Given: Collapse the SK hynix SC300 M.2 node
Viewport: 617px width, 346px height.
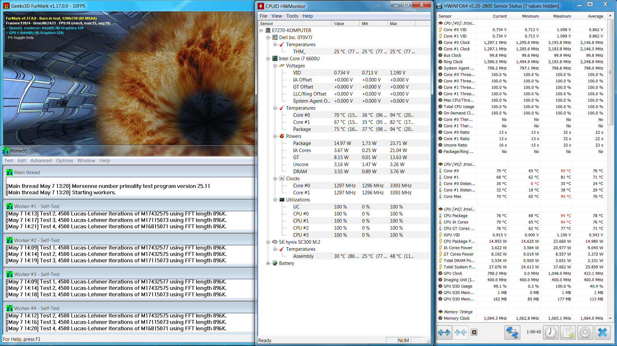Looking at the screenshot, I should click(x=268, y=242).
